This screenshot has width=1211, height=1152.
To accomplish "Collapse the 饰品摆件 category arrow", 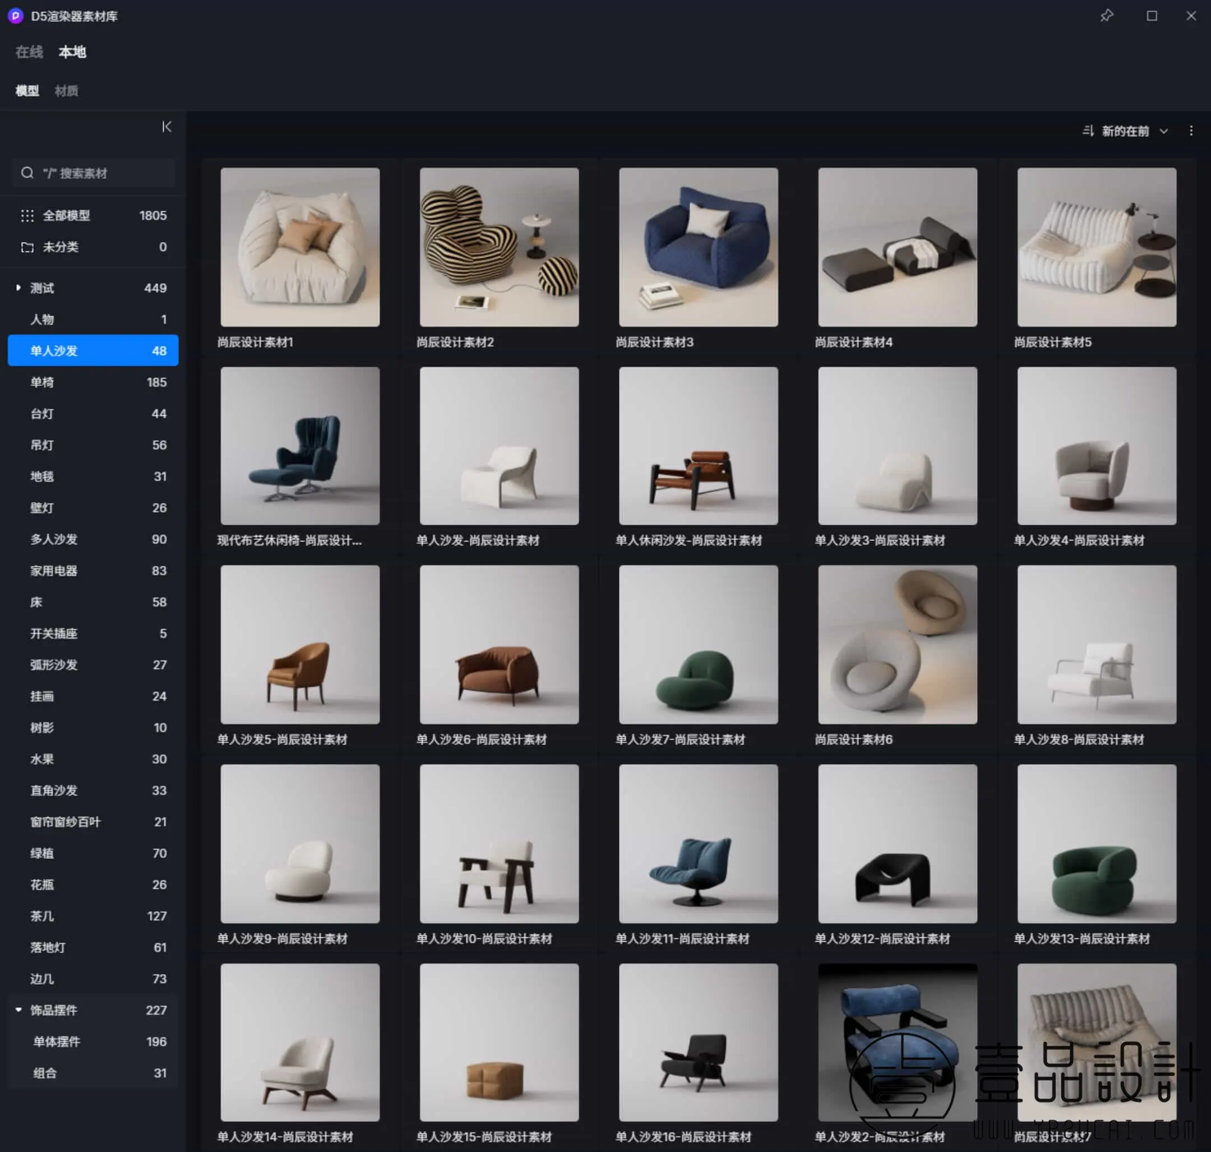I will [x=19, y=1010].
